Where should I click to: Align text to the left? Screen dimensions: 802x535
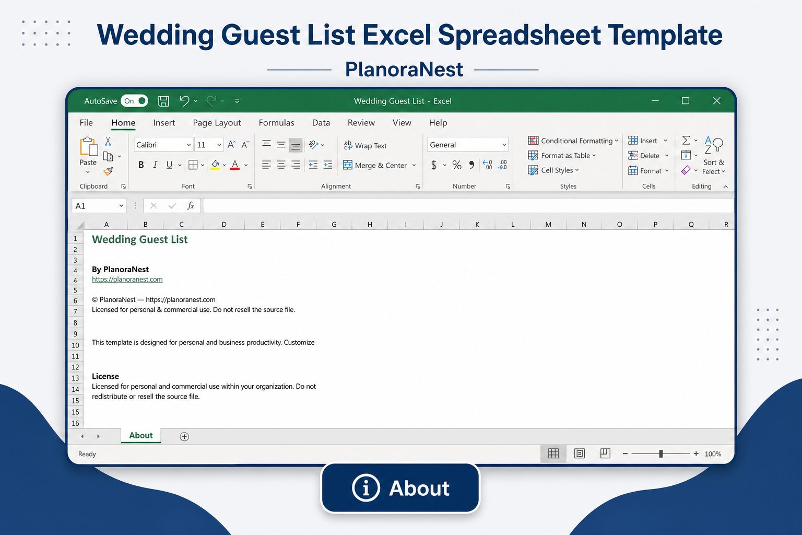(266, 165)
